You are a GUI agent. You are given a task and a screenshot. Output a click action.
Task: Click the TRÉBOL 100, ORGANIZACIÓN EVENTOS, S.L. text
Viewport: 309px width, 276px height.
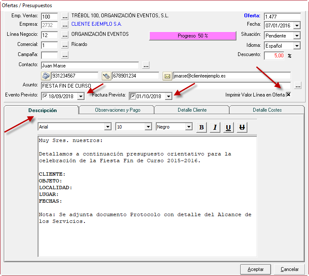(120, 16)
